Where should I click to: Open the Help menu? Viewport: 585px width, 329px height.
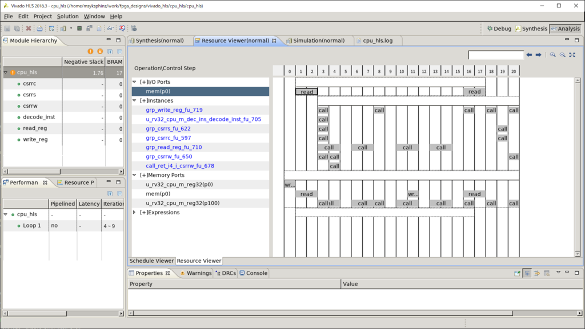tap(116, 17)
